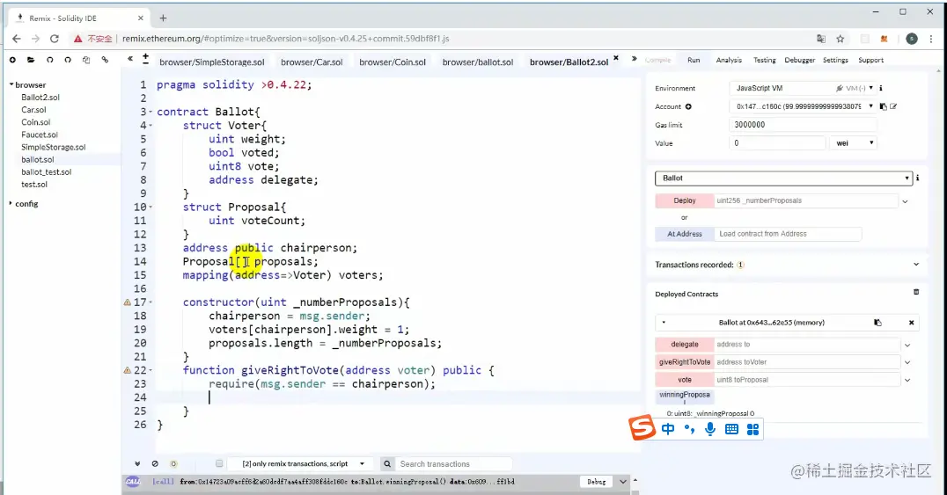This screenshot has height=495, width=947.
Task: Click the Sogou input method logo
Action: click(x=642, y=428)
